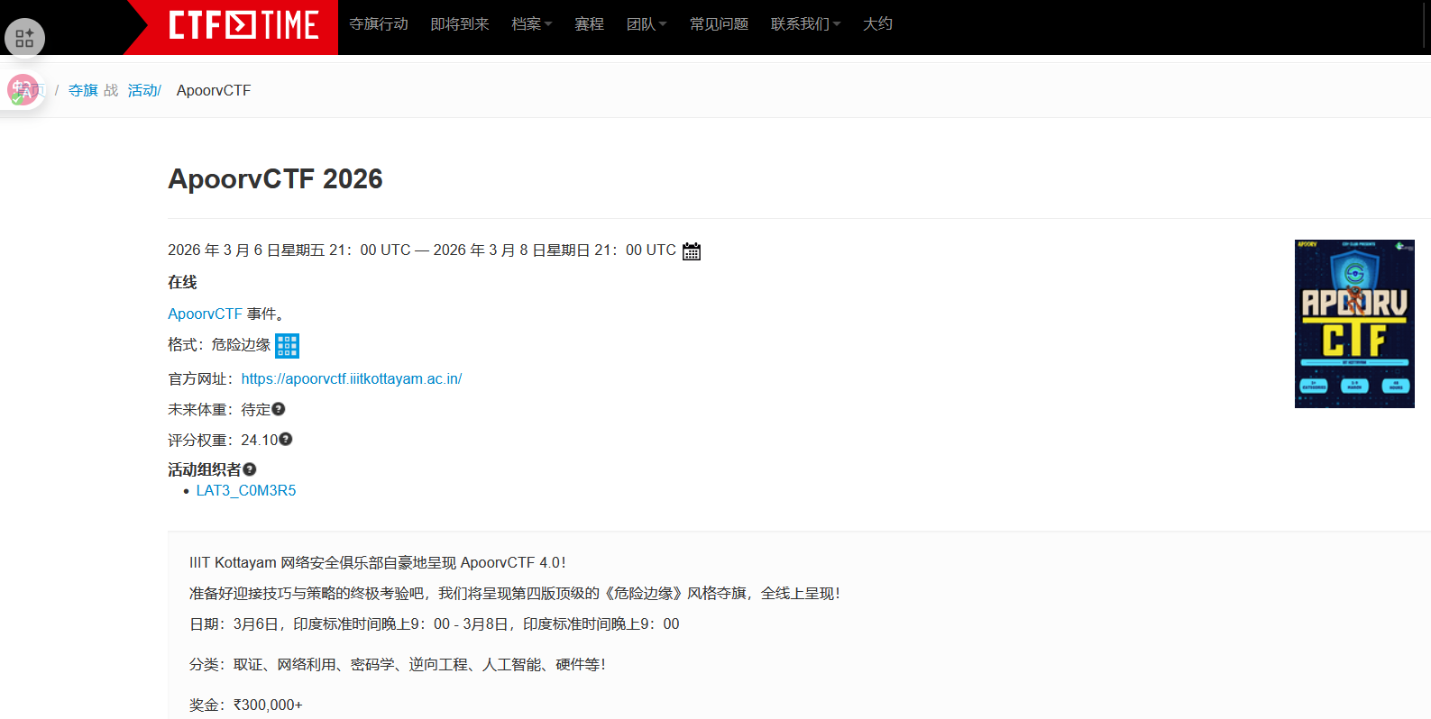The image size is (1431, 719).
Task: Open the 大约 nav item
Action: coord(877,24)
